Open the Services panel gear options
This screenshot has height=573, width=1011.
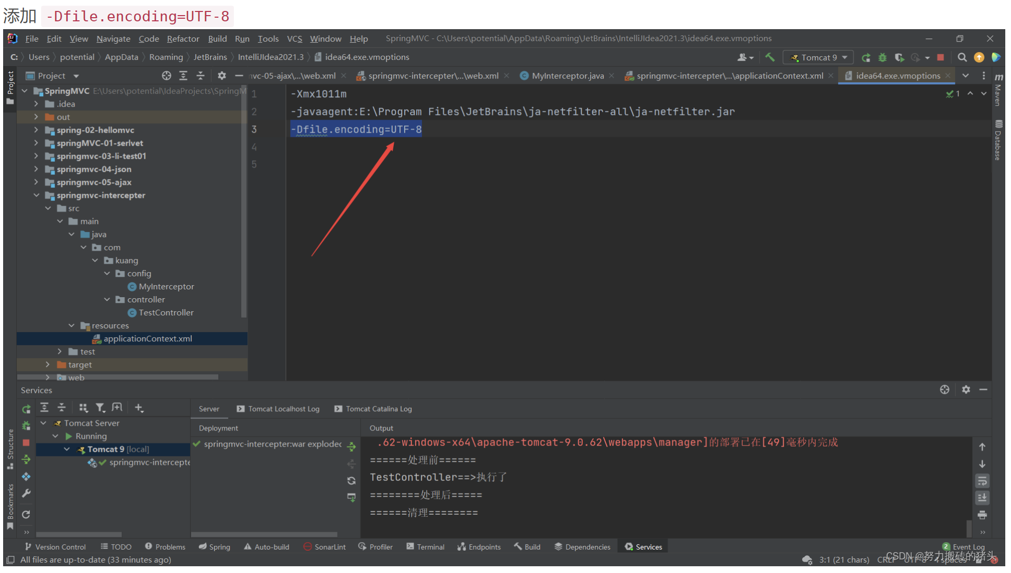point(966,389)
